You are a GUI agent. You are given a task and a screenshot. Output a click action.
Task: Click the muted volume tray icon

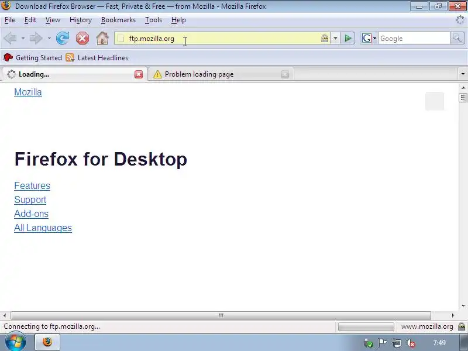(411, 343)
